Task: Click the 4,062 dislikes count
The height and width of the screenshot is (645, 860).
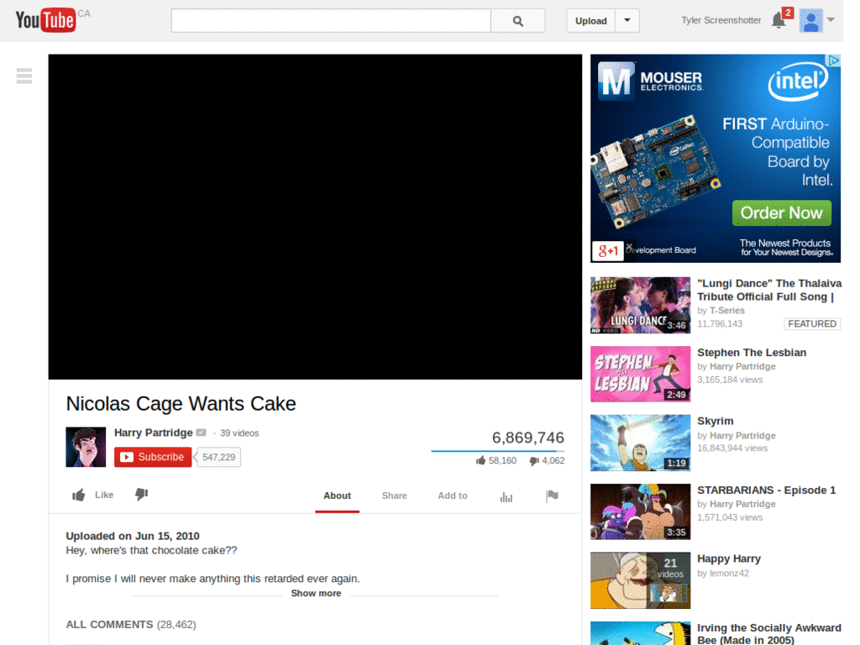Action: 548,461
